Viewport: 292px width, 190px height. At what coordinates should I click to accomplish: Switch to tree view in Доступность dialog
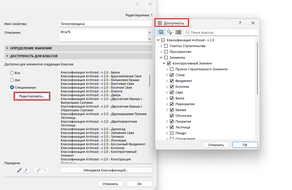tap(161, 32)
